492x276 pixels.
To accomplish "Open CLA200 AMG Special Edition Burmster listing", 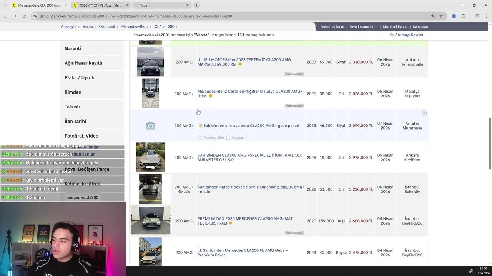I will coord(250,158).
